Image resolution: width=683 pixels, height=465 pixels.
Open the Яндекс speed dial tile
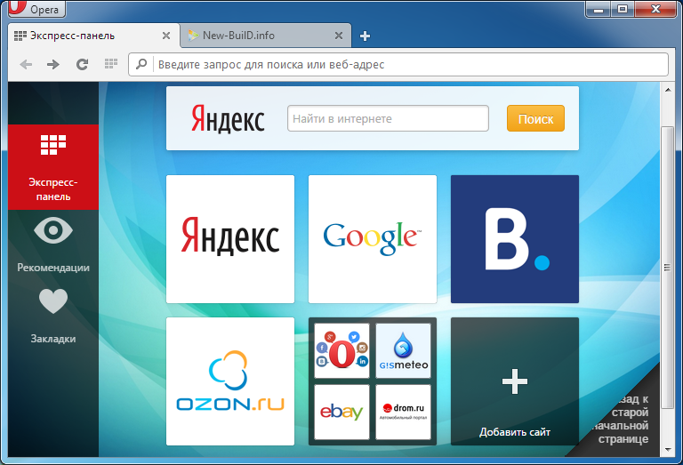click(230, 239)
